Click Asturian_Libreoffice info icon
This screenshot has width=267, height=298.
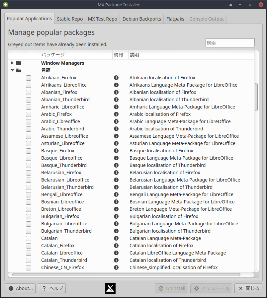pyautogui.click(x=116, y=143)
